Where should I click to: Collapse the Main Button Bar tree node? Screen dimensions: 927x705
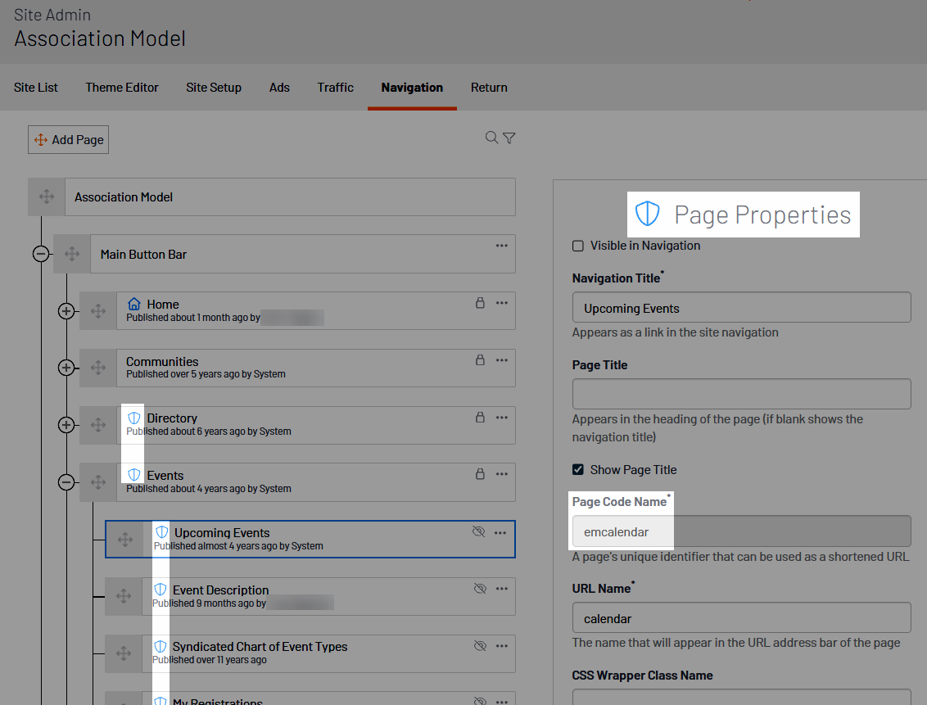[x=40, y=255]
